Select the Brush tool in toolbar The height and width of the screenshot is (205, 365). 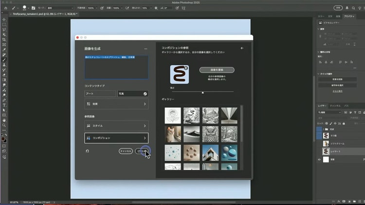point(4,60)
